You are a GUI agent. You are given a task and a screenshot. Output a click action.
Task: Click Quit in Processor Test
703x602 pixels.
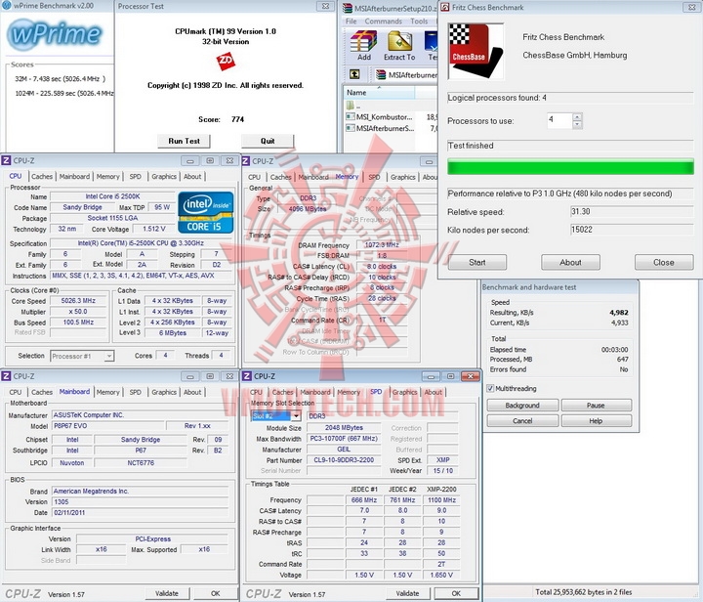(x=268, y=141)
